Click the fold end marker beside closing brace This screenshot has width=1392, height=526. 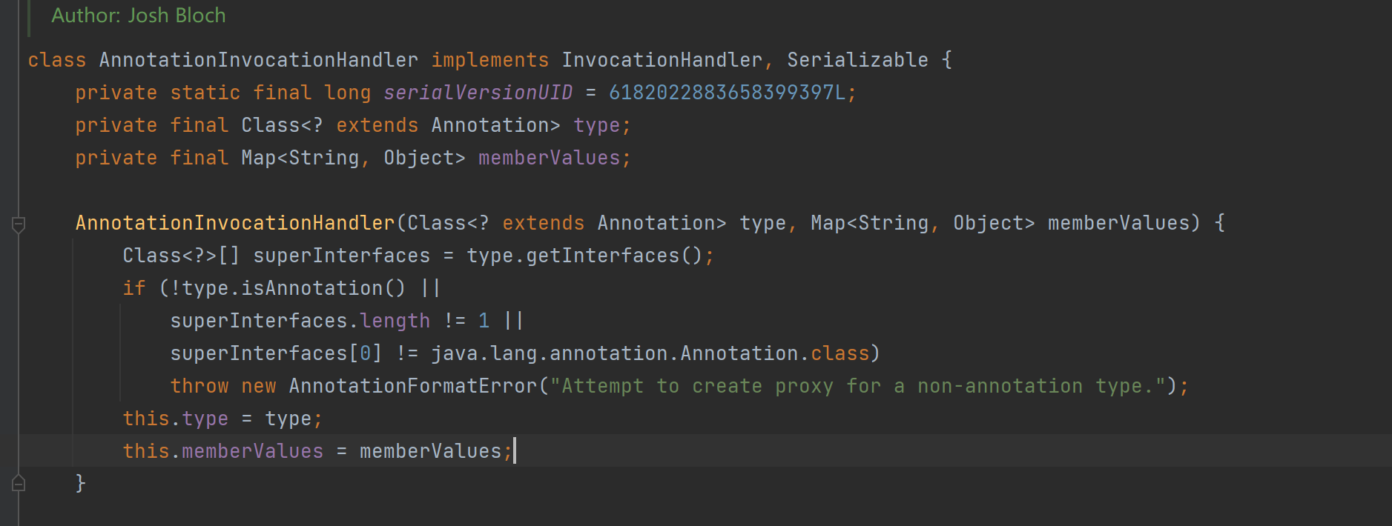pos(19,484)
